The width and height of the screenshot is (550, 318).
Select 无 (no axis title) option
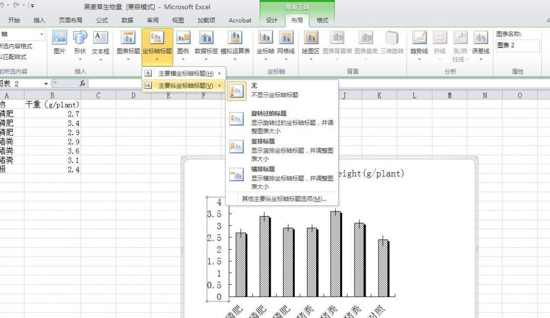(282, 91)
